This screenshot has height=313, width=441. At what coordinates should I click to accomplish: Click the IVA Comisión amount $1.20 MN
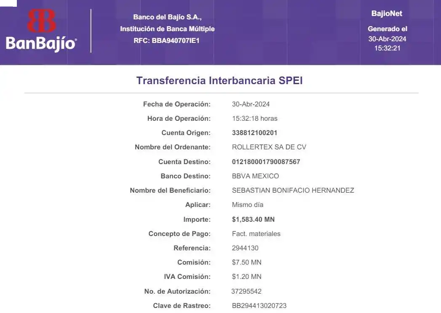tap(246, 276)
